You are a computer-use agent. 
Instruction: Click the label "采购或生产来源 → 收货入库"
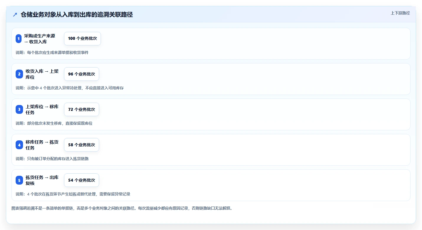pyautogui.click(x=40, y=39)
